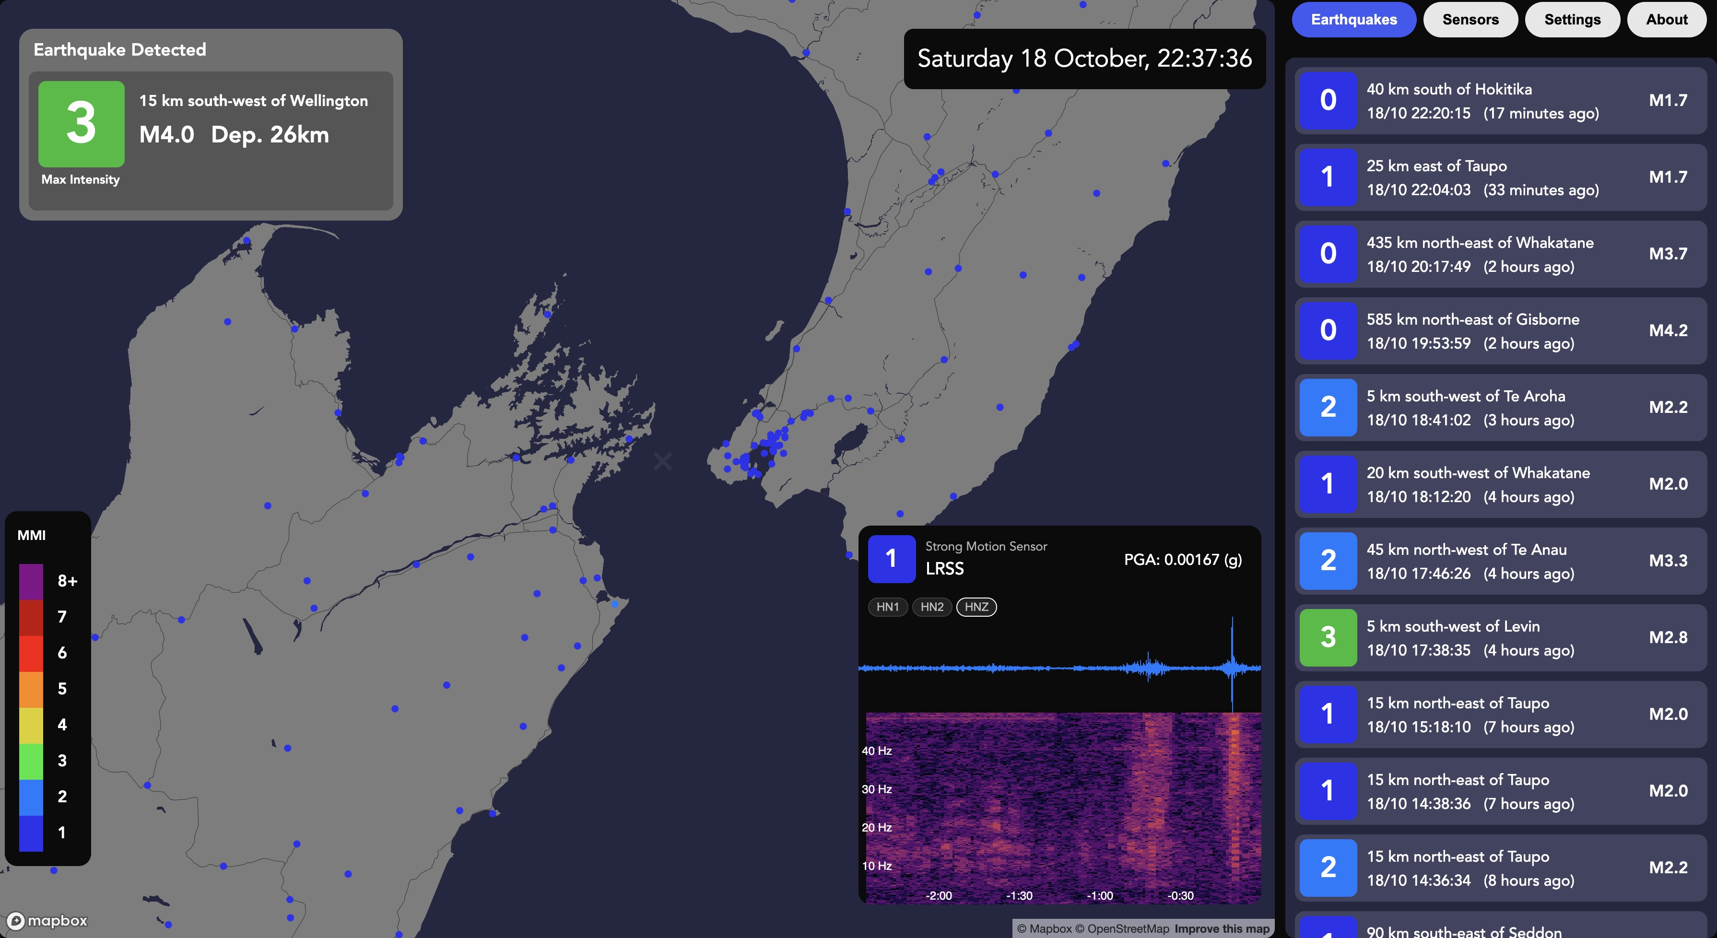This screenshot has height=938, width=1717.
Task: Select the HNZ channel toggle
Action: point(976,607)
